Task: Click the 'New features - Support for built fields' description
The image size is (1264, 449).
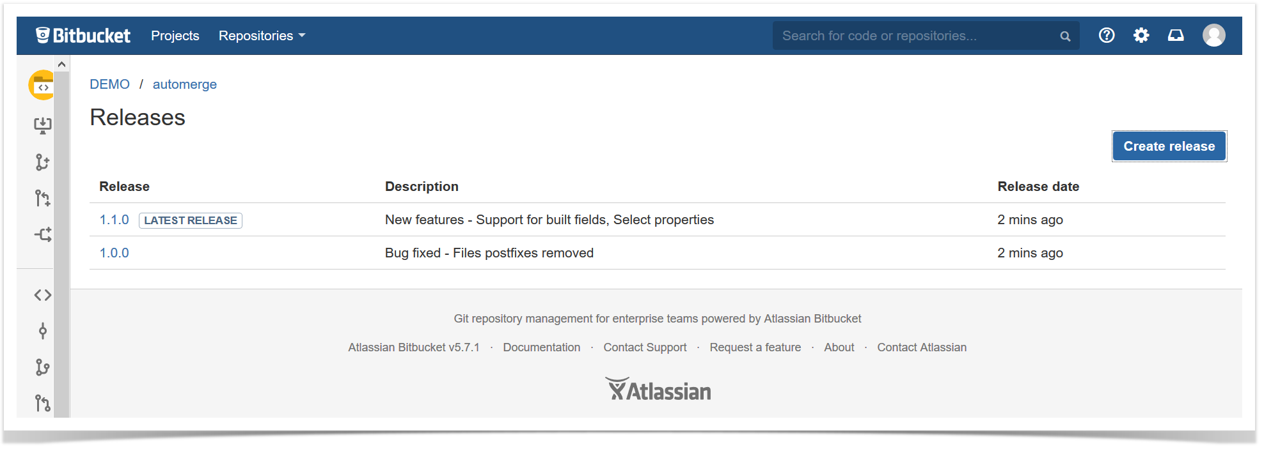Action: coord(549,220)
